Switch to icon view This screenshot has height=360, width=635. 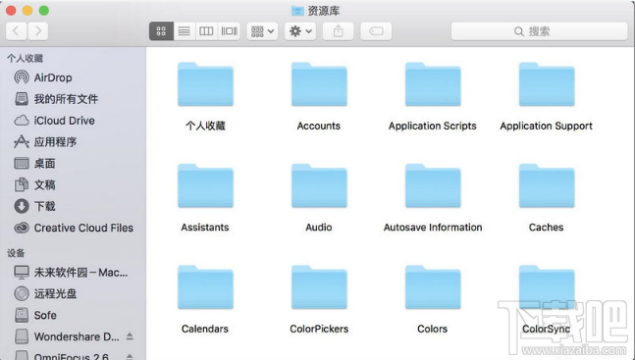[x=161, y=31]
